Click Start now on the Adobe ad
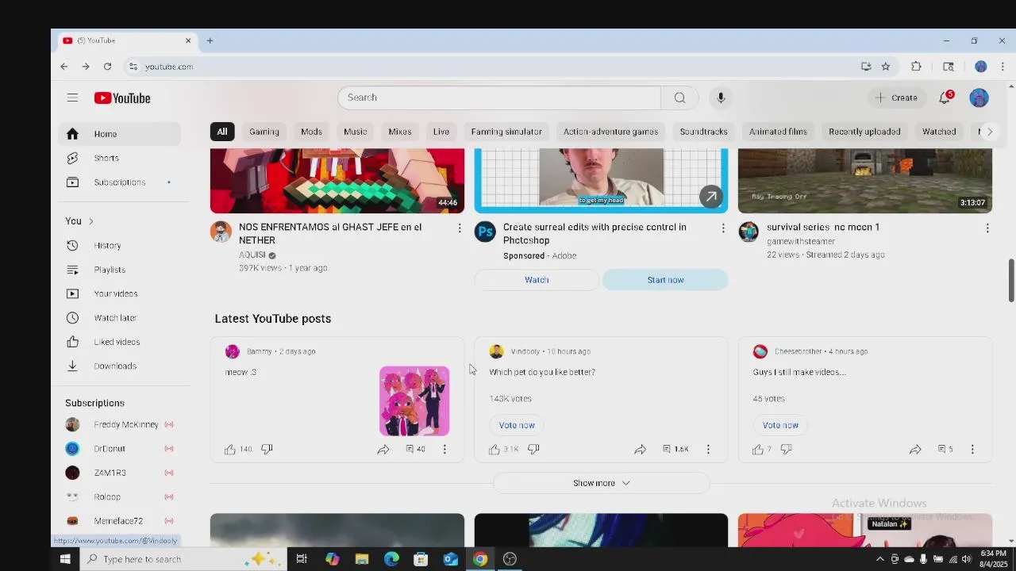This screenshot has height=571, width=1016. point(665,280)
